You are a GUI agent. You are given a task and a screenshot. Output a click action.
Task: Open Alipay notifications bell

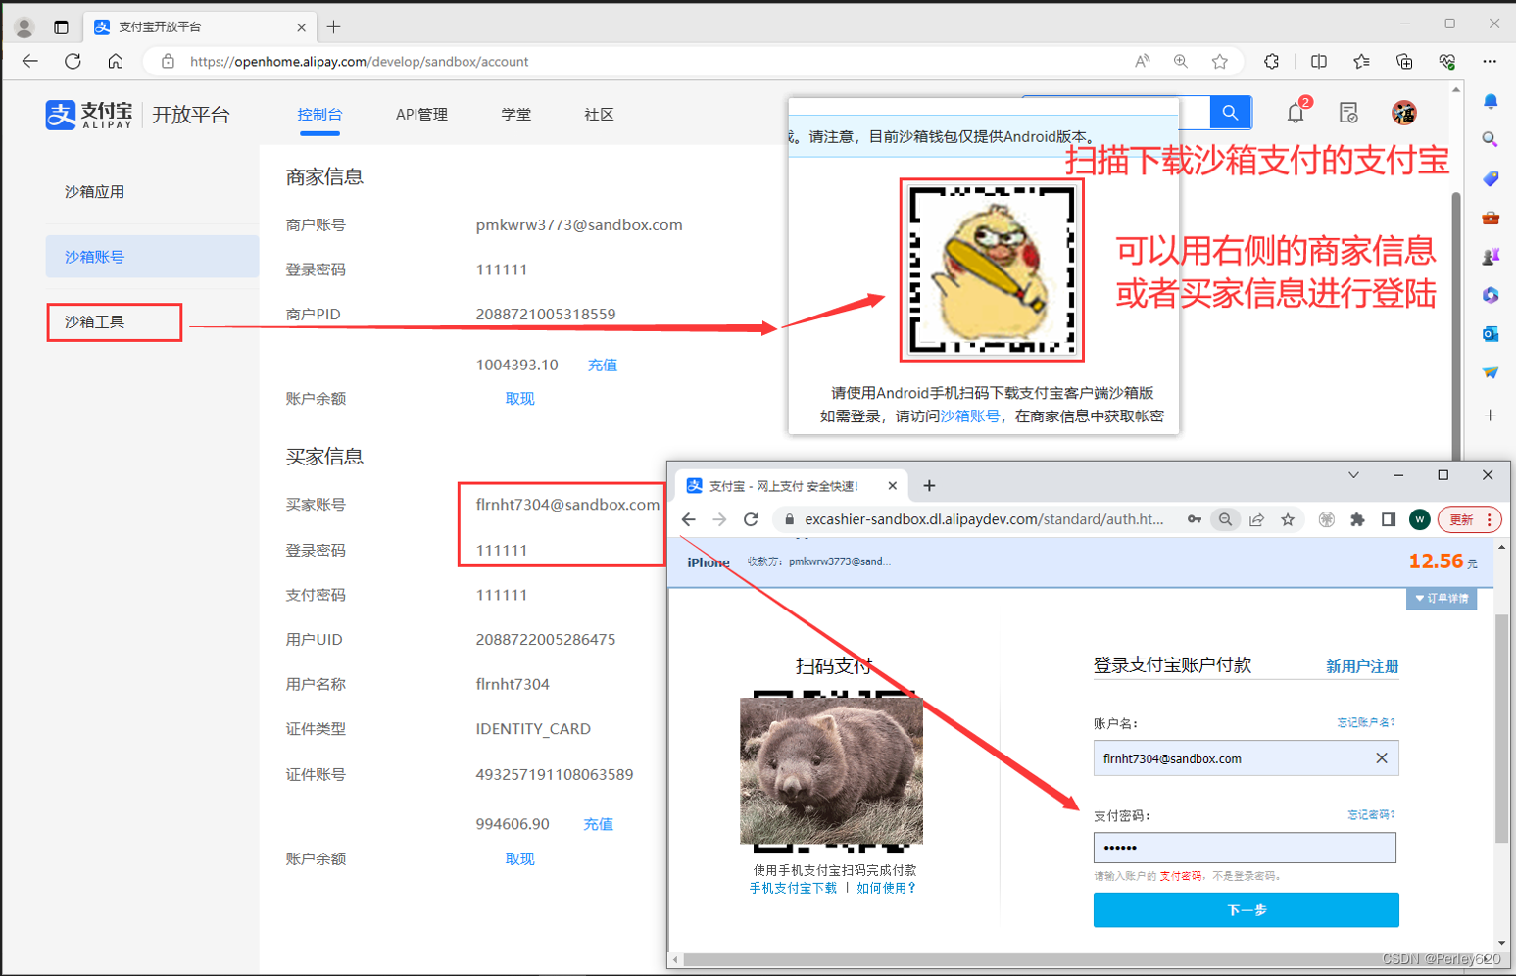coord(1296,113)
